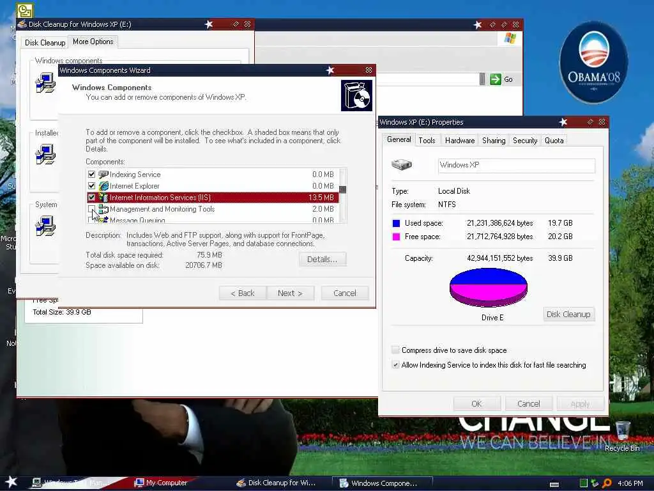654x491 pixels.
Task: Click the magenta Free space color swatch
Action: tap(396, 237)
